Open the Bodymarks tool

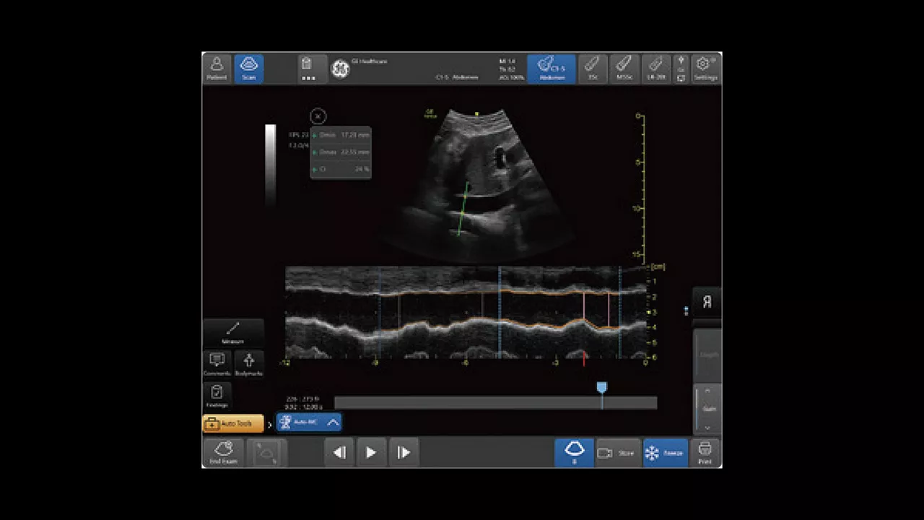pos(249,363)
